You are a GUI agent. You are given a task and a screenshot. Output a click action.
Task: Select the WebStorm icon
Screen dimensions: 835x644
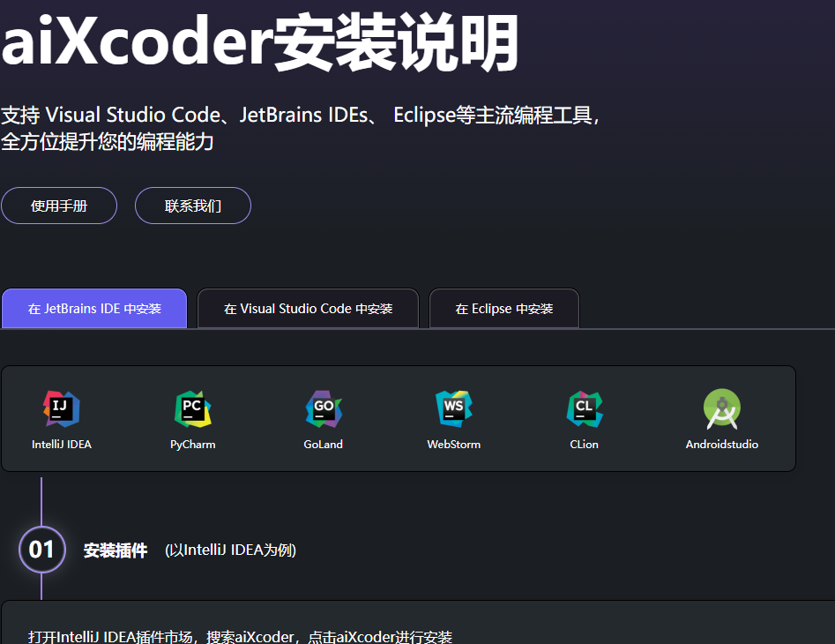tap(454, 409)
